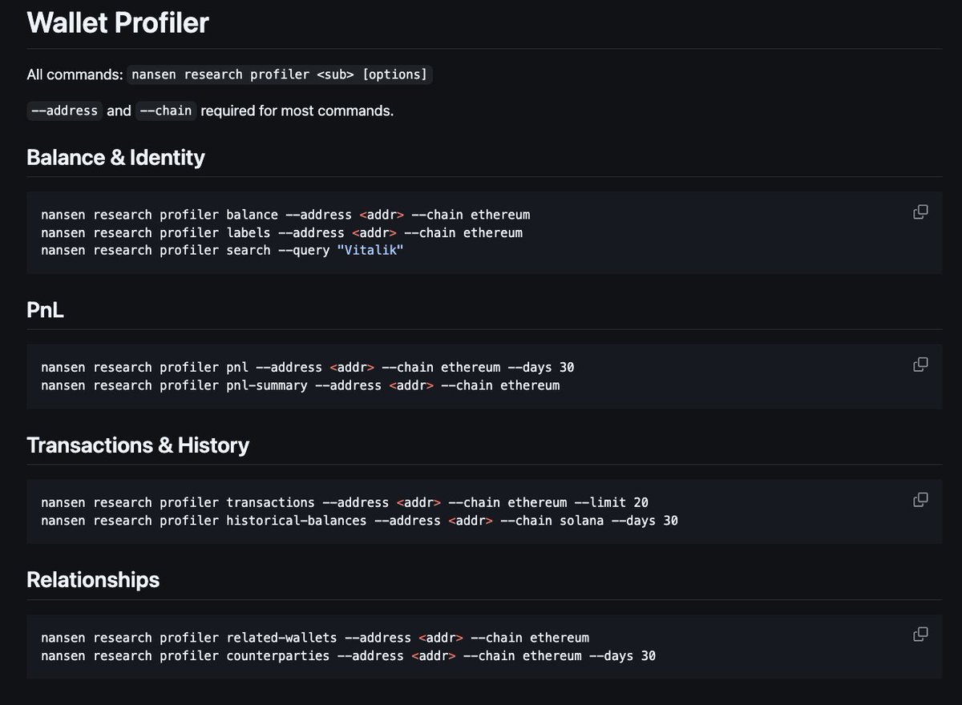
Task: Click 'solana' in historical-balances command
Action: click(582, 521)
